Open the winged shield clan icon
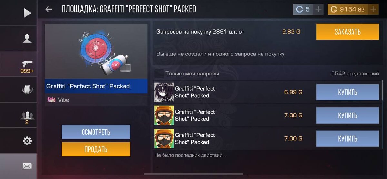 coord(27,89)
